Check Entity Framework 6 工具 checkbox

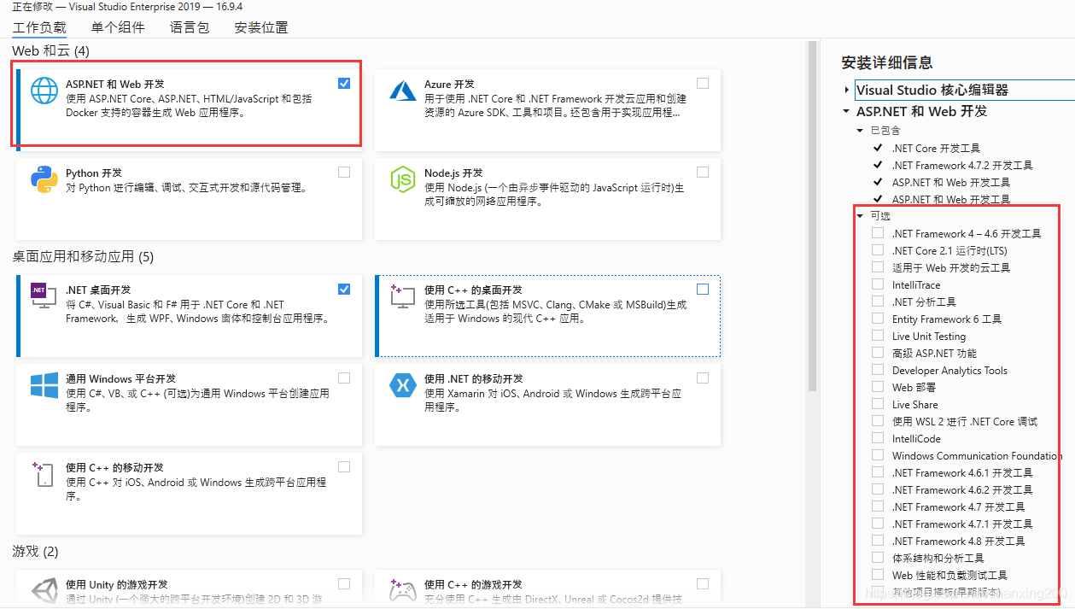coord(878,319)
